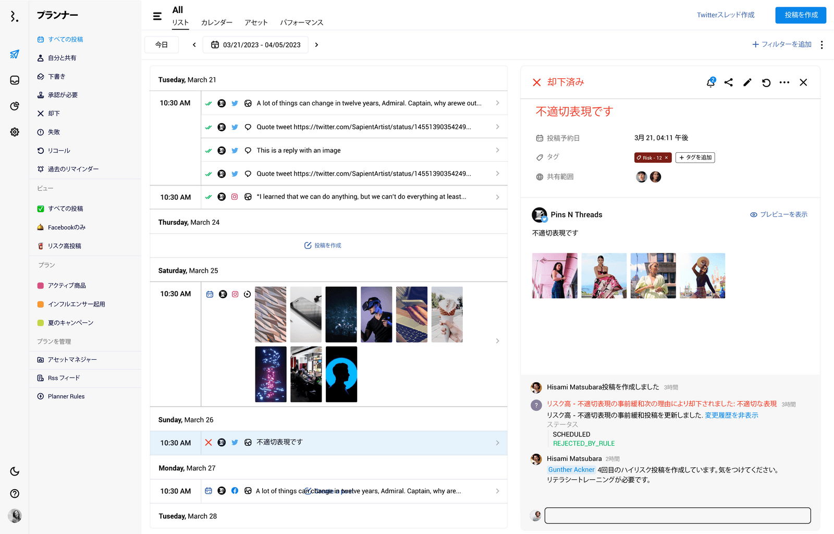Open the date range picker 03/21/2023 - 04/05/2023
This screenshot has width=834, height=534.
point(255,45)
